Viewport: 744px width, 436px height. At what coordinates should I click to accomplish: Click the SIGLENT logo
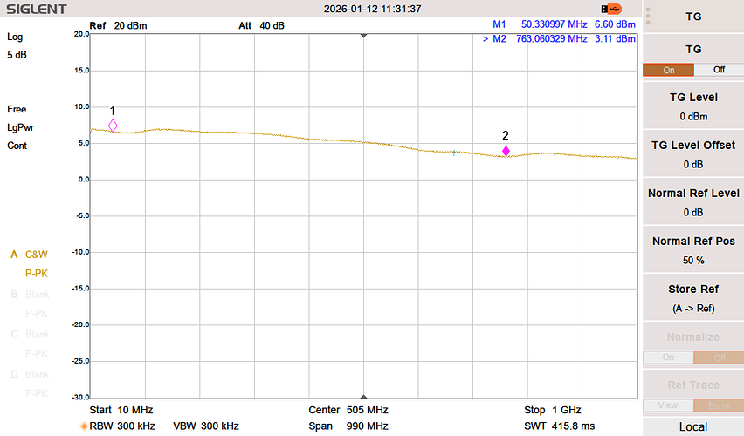[36, 9]
